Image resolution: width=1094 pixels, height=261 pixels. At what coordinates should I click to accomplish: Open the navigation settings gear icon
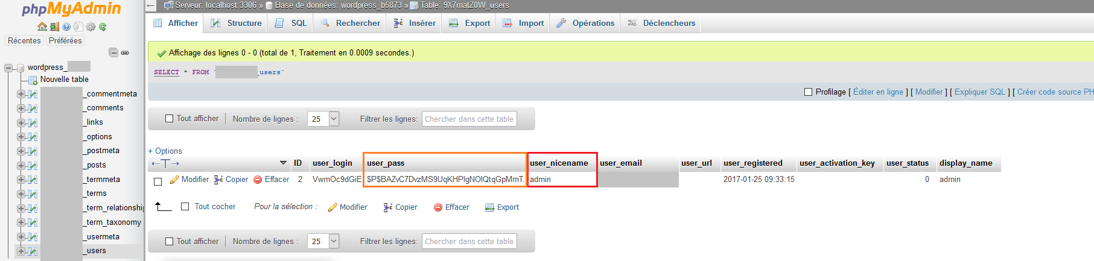91,27
